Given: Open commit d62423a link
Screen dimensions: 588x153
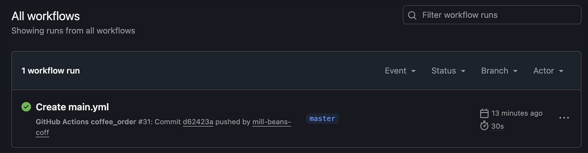Looking at the screenshot, I should [198, 122].
